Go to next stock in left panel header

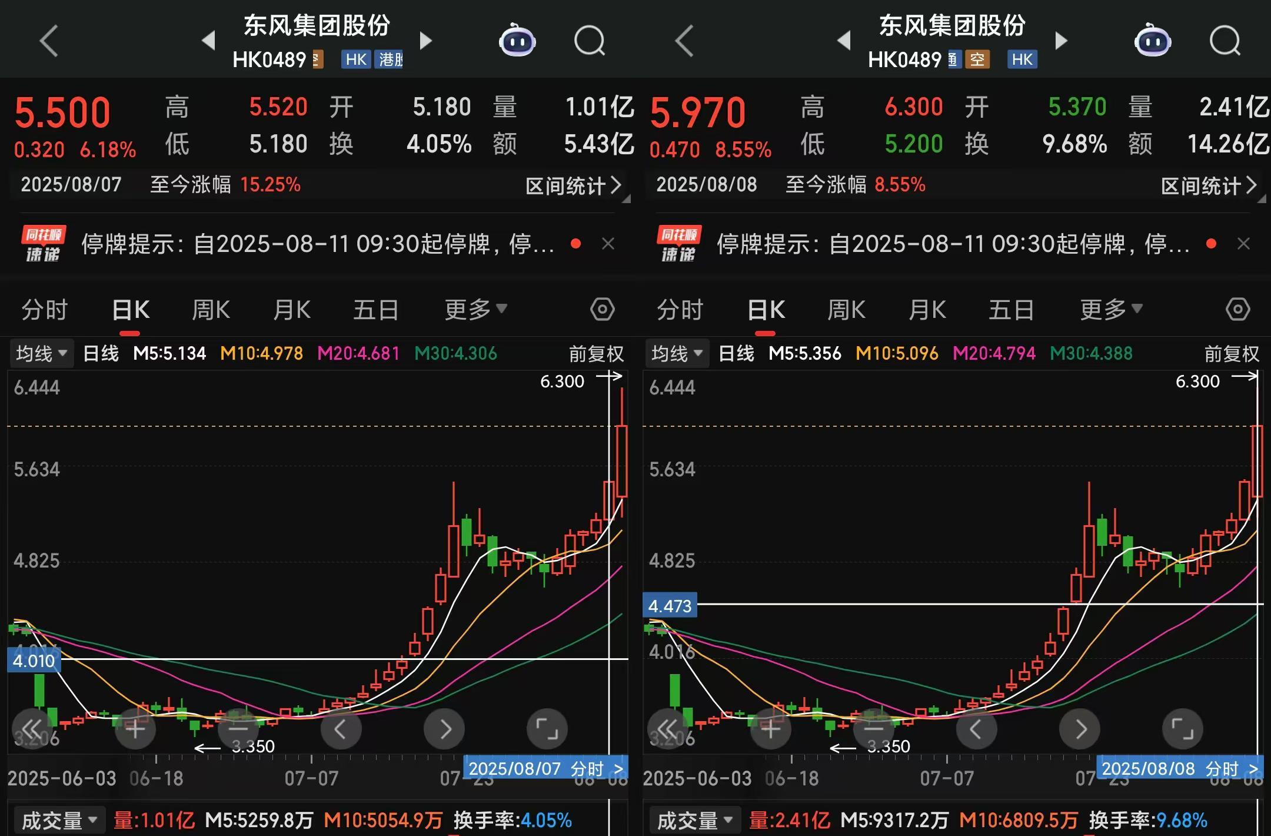pyautogui.click(x=426, y=41)
